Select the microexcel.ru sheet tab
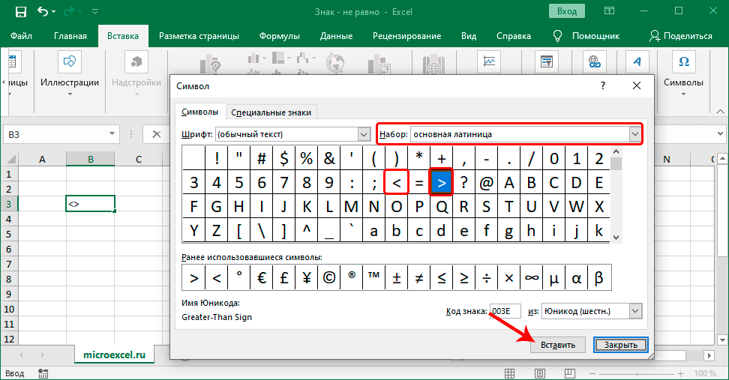The width and height of the screenshot is (729, 380). [114, 355]
